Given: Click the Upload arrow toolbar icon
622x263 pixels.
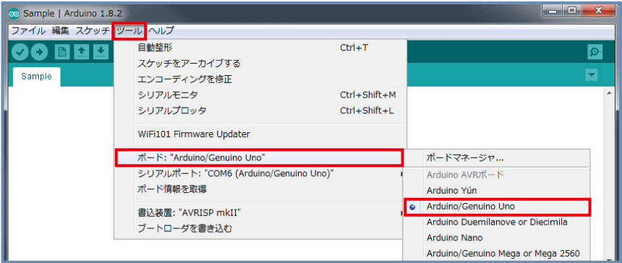Looking at the screenshot, I should coord(39,52).
